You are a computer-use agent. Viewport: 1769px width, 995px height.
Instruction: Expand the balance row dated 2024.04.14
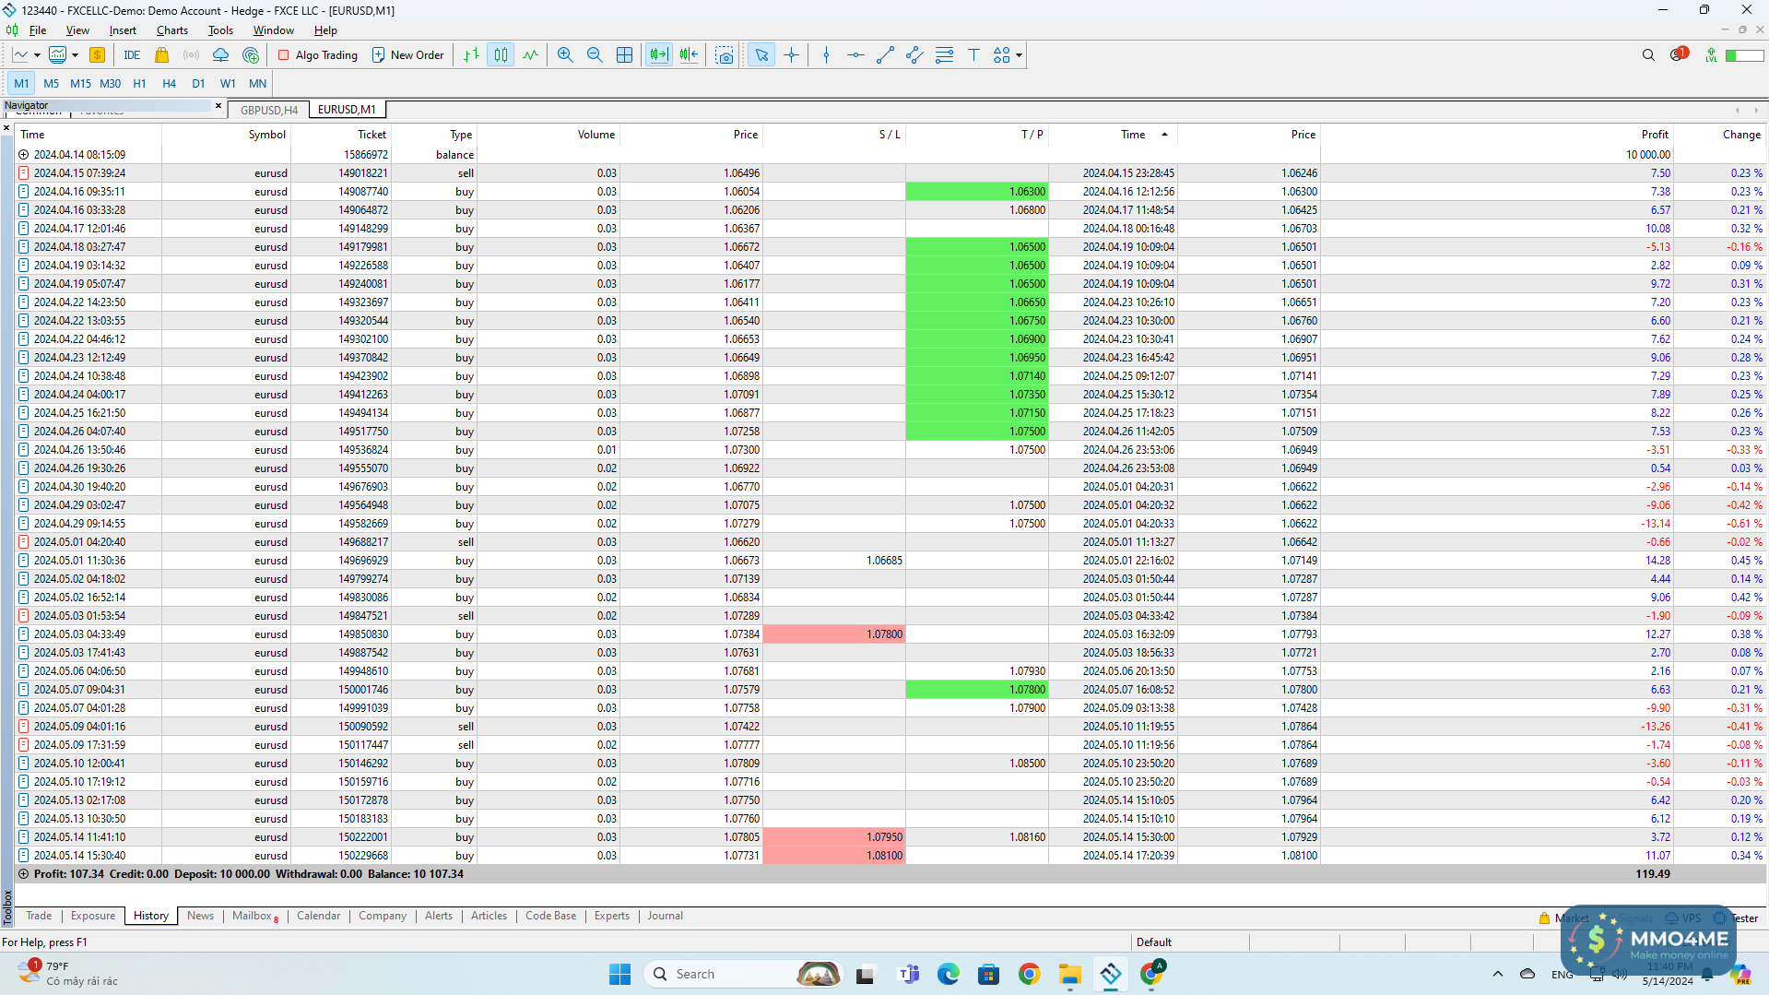pos(24,155)
